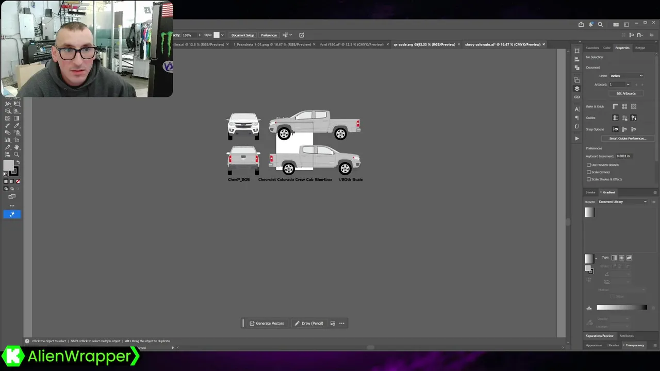Toggle Snap to Point in Snap Options

click(x=615, y=129)
